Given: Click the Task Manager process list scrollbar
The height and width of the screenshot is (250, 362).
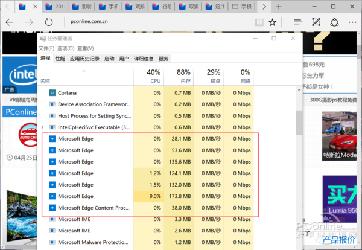Looking at the screenshot, I should point(299,123).
